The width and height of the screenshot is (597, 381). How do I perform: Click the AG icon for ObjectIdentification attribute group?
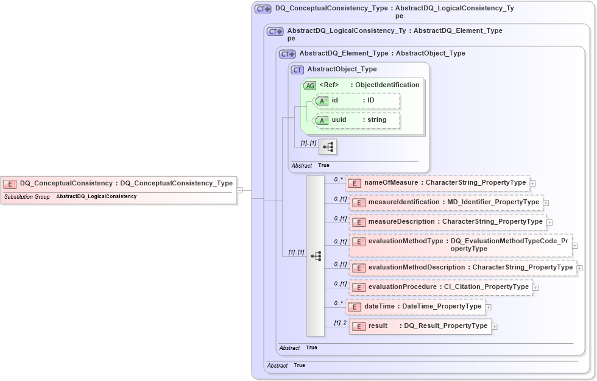(309, 85)
